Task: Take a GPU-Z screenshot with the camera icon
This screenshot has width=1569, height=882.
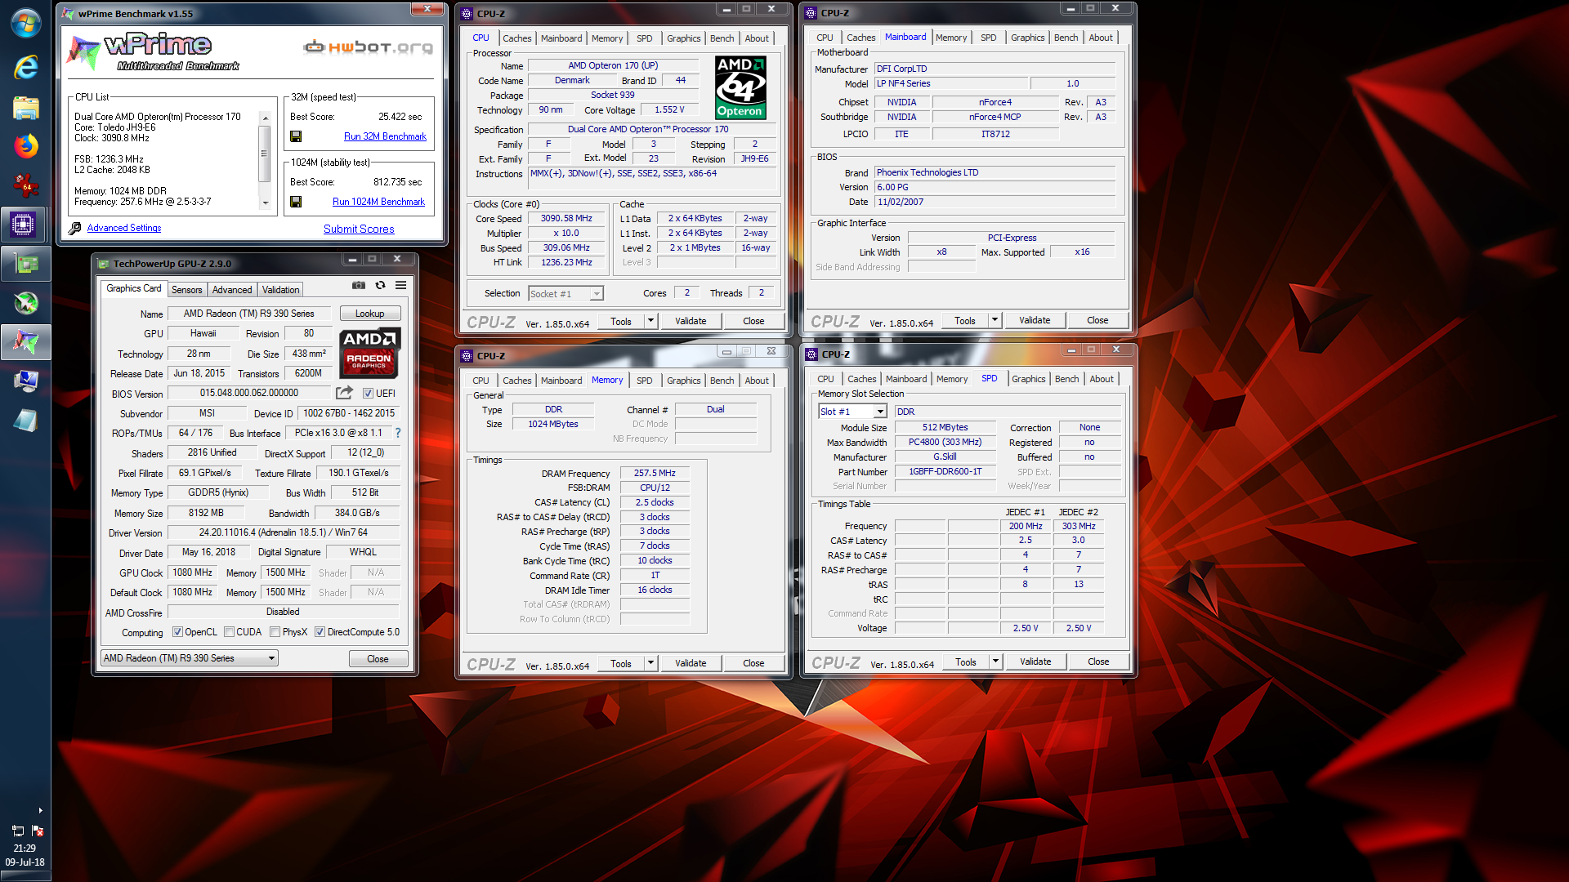Action: 358,285
